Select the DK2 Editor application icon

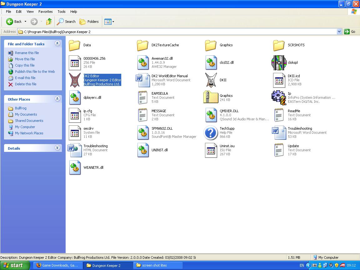[x=75, y=80]
